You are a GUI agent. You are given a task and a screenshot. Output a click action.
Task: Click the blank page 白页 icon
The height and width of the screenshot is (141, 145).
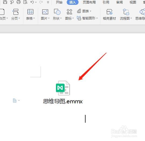[2, 12]
